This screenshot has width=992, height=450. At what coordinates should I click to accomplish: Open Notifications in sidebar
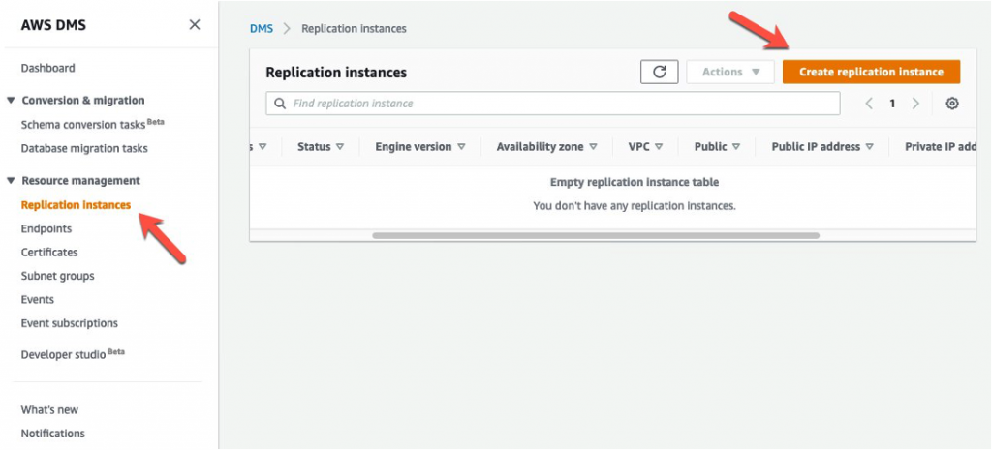pyautogui.click(x=52, y=434)
